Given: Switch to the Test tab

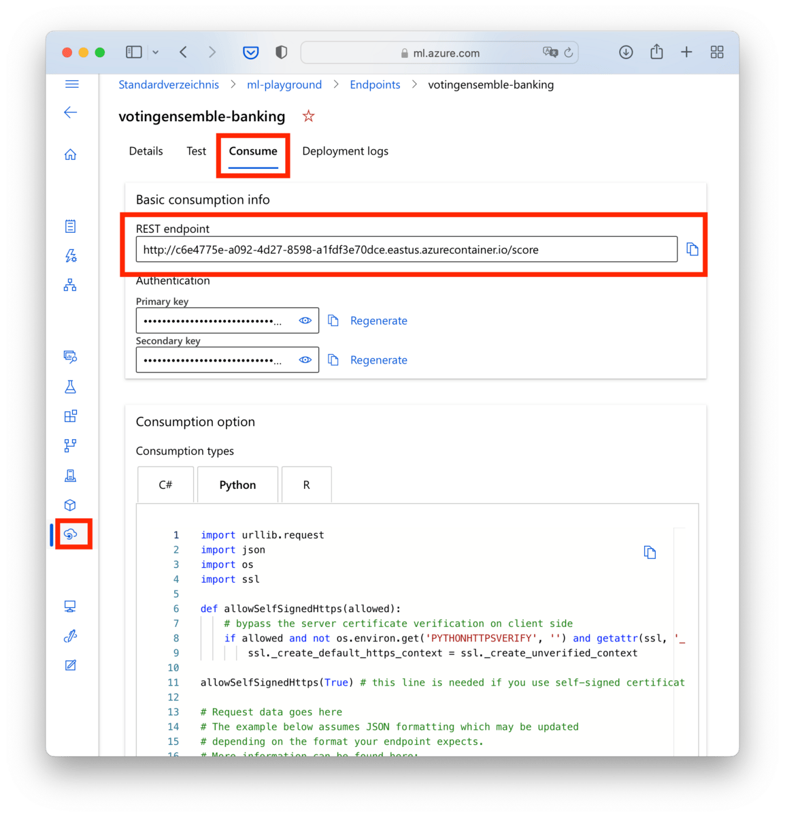Looking at the screenshot, I should tap(196, 151).
